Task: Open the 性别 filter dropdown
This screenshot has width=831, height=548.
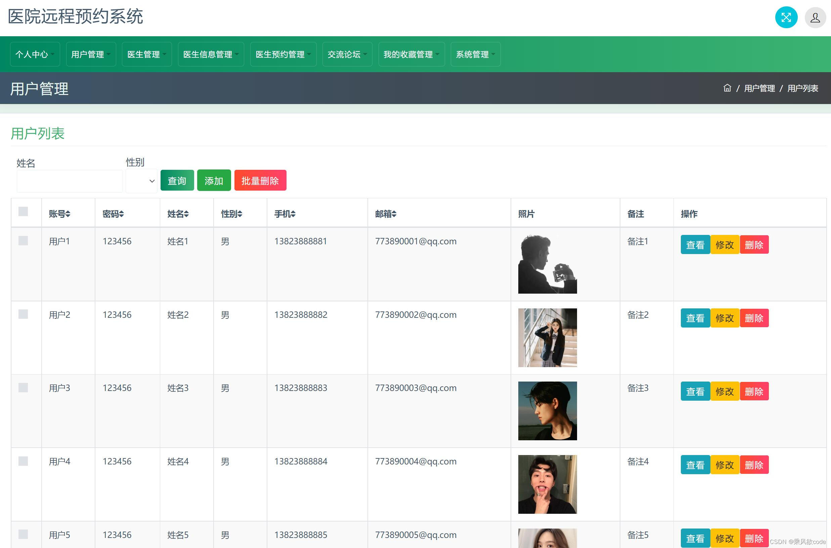Action: [x=141, y=181]
